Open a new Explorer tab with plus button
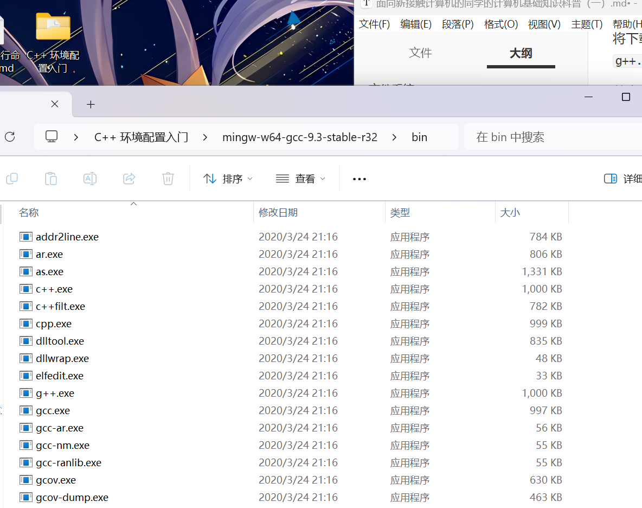The image size is (642, 508). pos(91,104)
